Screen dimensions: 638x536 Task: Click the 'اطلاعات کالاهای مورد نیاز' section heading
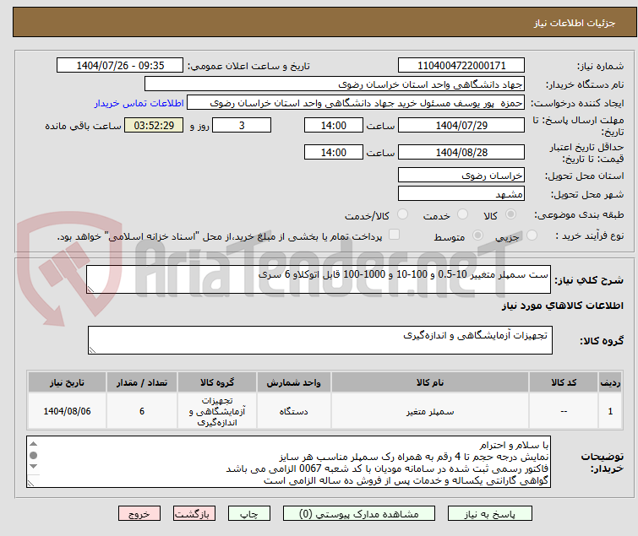pyautogui.click(x=562, y=306)
